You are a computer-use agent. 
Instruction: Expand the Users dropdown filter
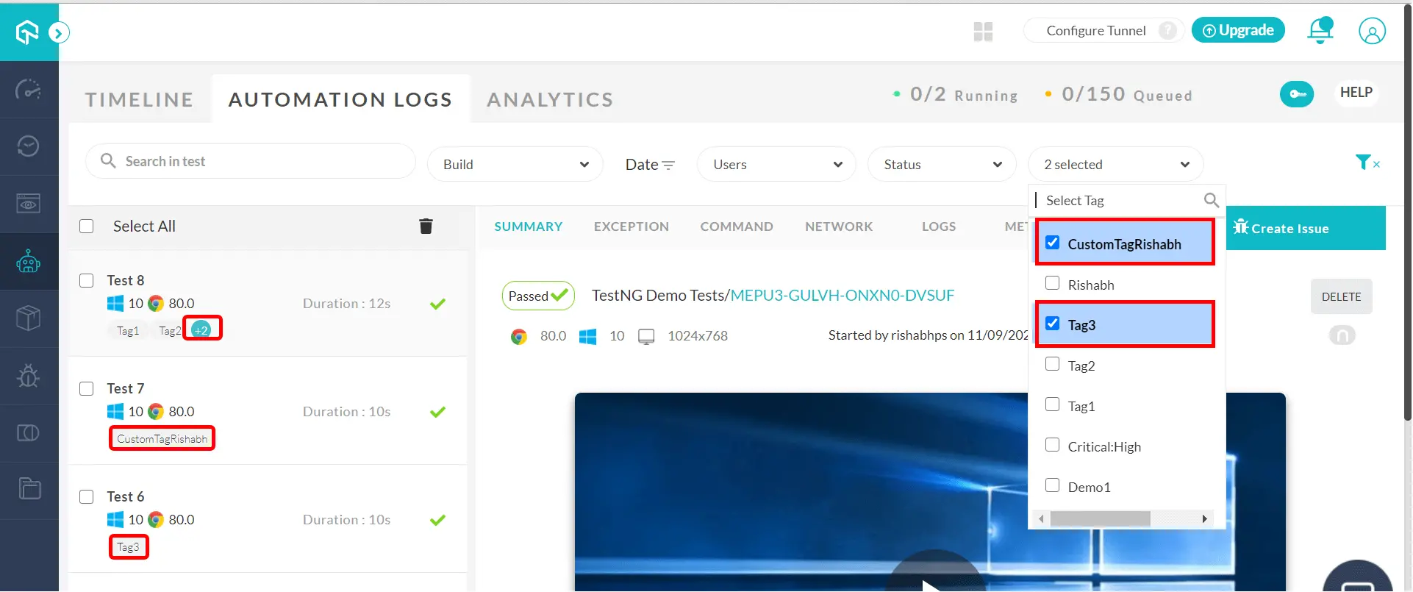pos(776,165)
